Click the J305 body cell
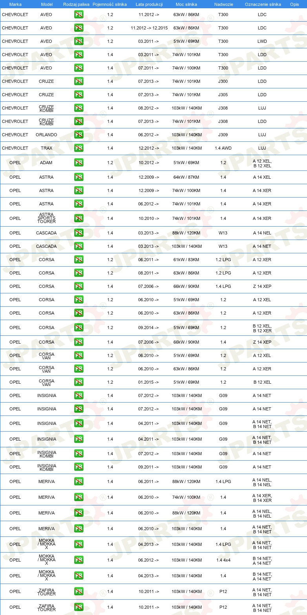 pos(223,95)
